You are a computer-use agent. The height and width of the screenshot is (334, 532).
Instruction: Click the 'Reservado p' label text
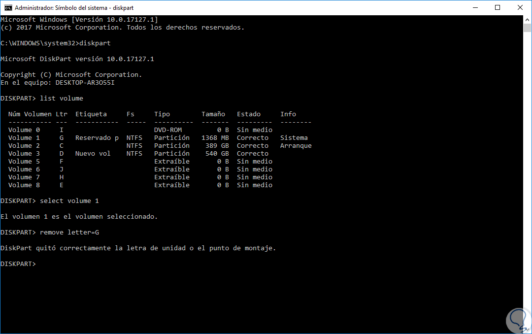point(97,138)
